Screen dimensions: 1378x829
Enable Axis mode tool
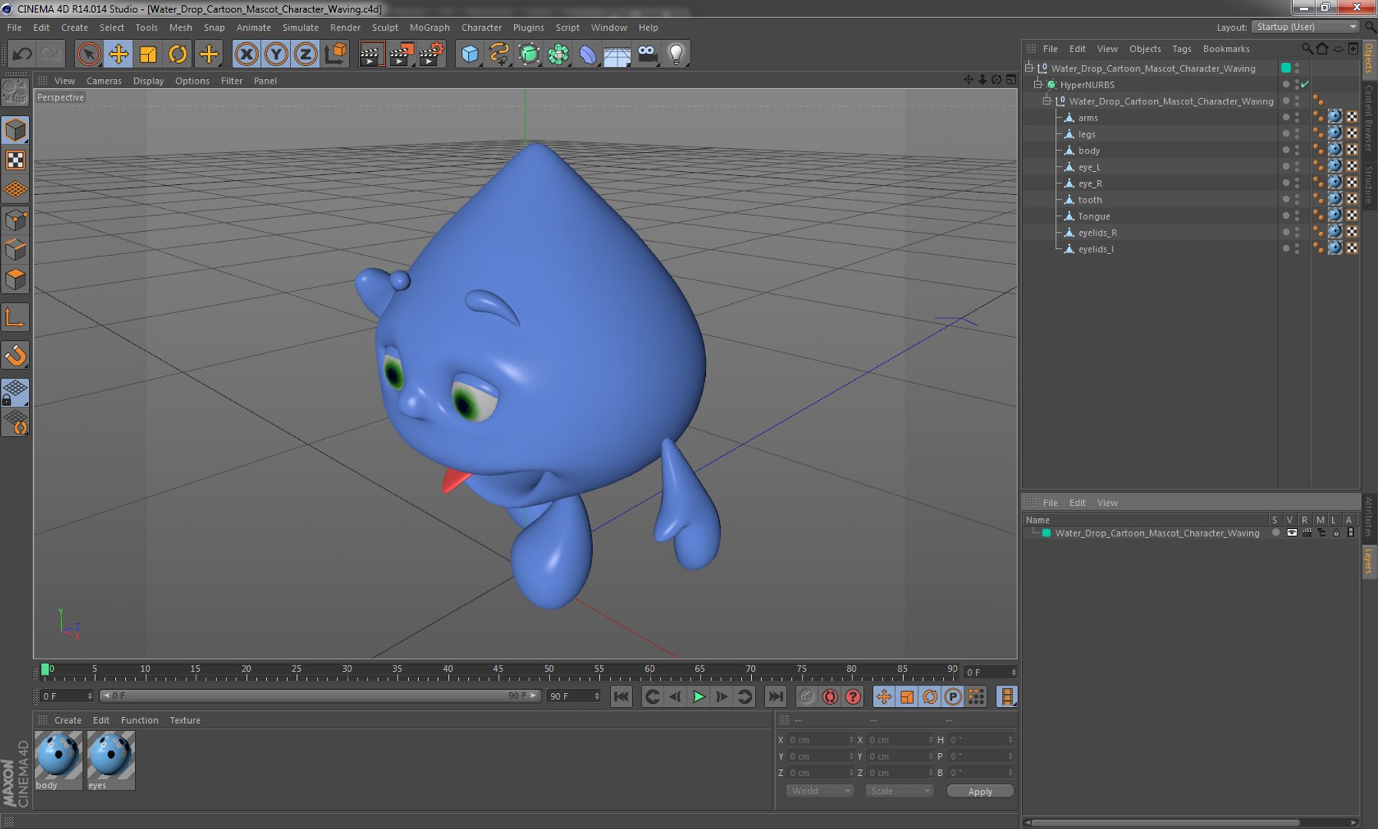pyautogui.click(x=15, y=319)
